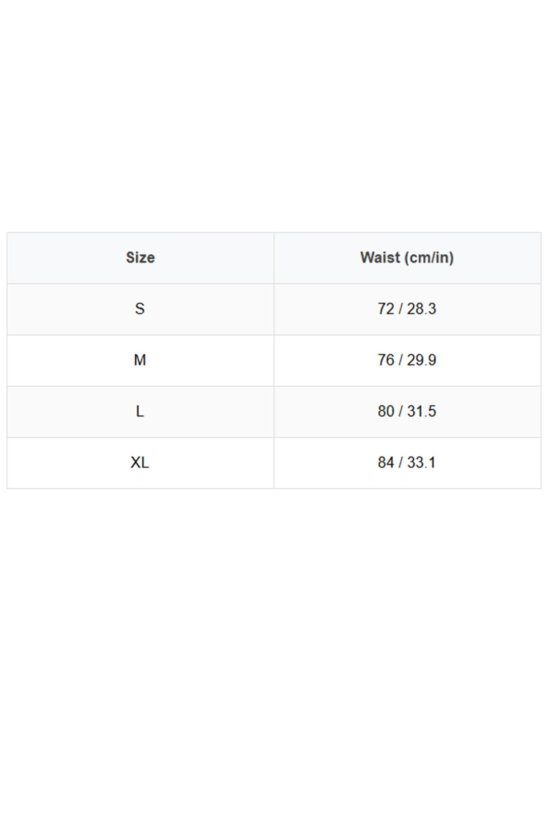
Task: Click the slash in XL row waist
Action: 401,462
